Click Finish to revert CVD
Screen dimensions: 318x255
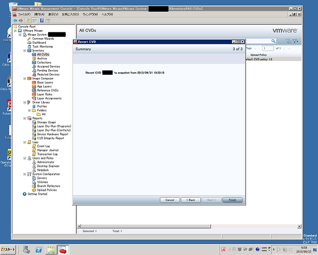coord(232,200)
